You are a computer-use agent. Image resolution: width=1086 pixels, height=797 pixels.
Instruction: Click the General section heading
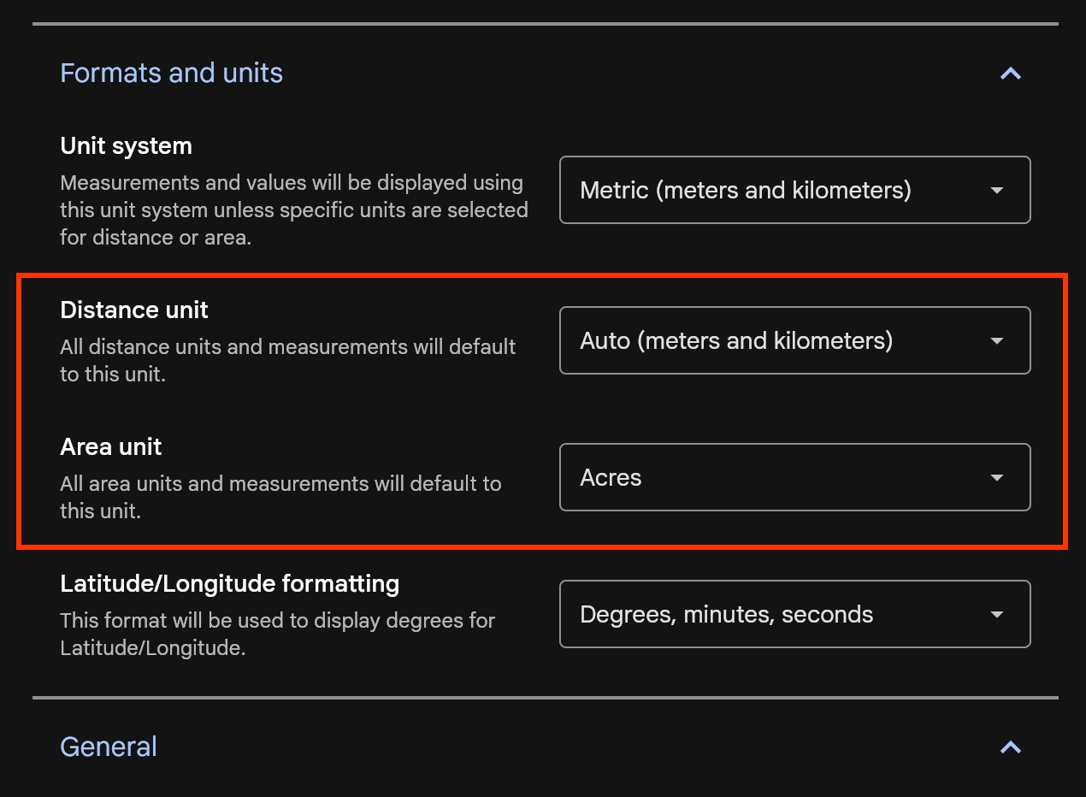pyautogui.click(x=109, y=747)
